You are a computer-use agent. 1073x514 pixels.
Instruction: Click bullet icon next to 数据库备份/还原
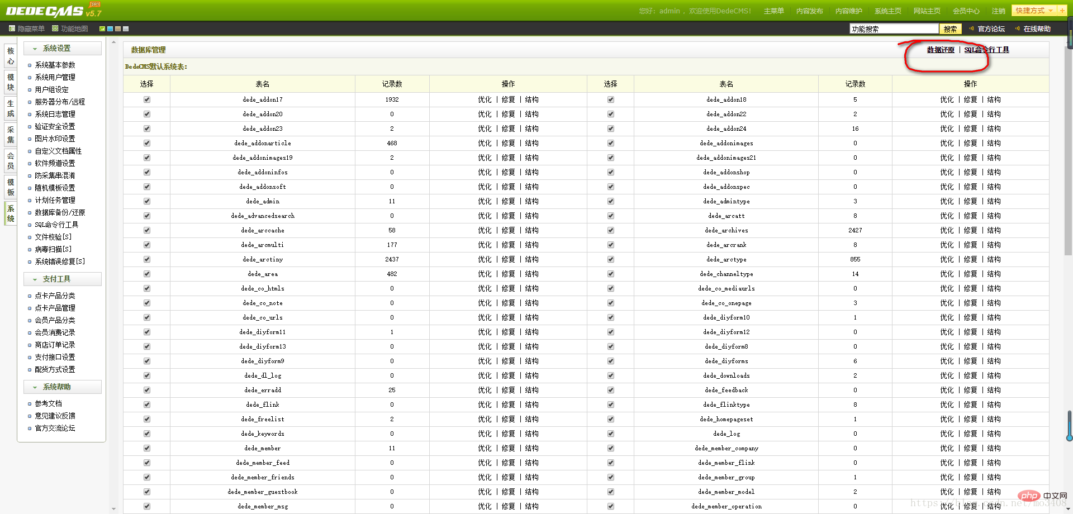[30, 213]
